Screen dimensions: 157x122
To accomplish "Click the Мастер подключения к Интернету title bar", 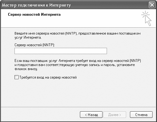I will pos(73,5).
